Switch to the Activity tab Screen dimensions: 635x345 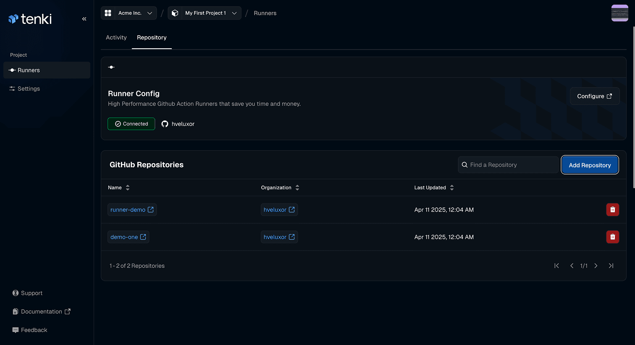point(116,37)
